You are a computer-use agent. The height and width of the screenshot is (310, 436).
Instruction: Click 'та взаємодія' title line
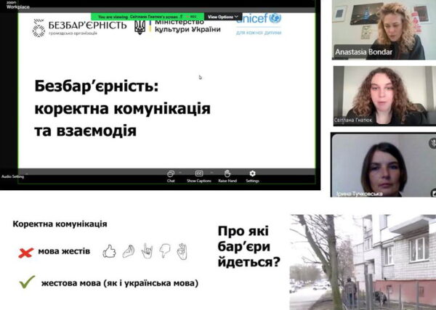coord(85,131)
